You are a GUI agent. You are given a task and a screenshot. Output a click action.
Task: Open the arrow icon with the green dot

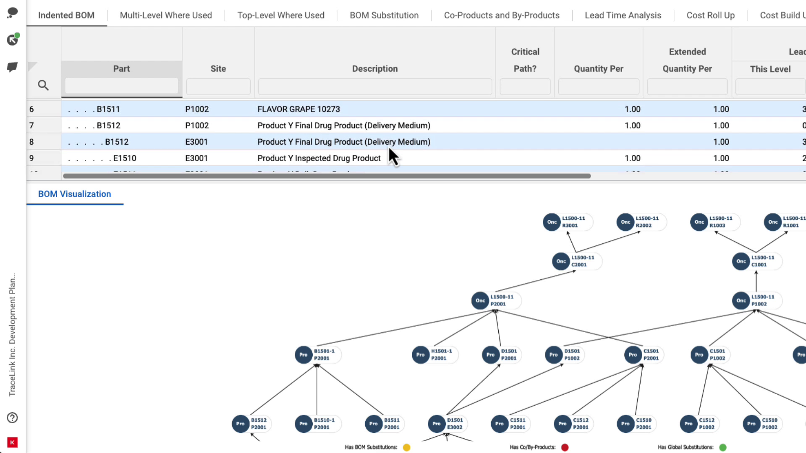click(x=13, y=40)
